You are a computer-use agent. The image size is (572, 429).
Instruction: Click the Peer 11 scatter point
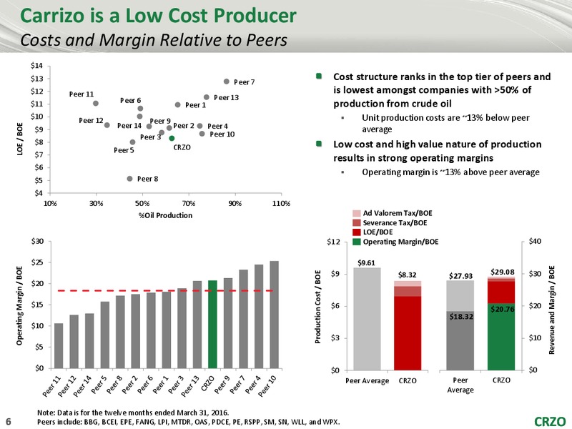[x=96, y=103]
